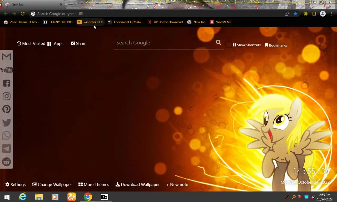337x202 pixels.
Task: Open the EndermanCH/Malw... bookmark
Action: pos(126,22)
